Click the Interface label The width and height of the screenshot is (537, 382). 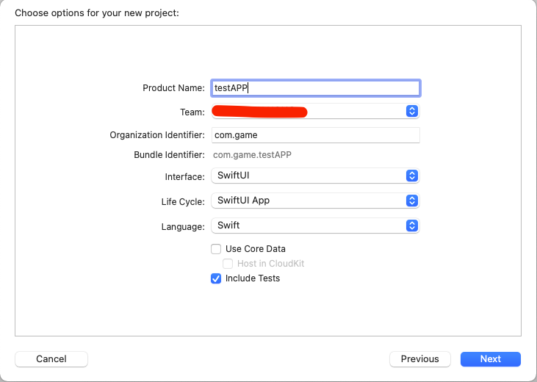(x=185, y=177)
